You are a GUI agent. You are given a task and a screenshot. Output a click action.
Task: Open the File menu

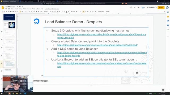(x=6, y=9)
